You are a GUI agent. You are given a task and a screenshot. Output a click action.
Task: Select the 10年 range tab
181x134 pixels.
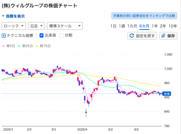(173, 26)
